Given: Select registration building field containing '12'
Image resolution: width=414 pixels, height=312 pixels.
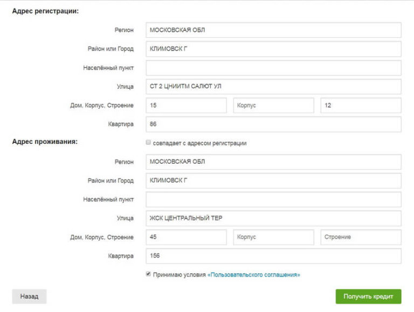Looking at the screenshot, I should click(x=361, y=106).
